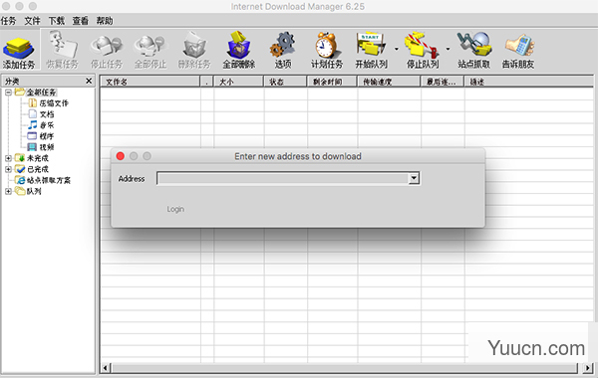Sort by 大小 column header
This screenshot has height=378, width=598.
239,82
